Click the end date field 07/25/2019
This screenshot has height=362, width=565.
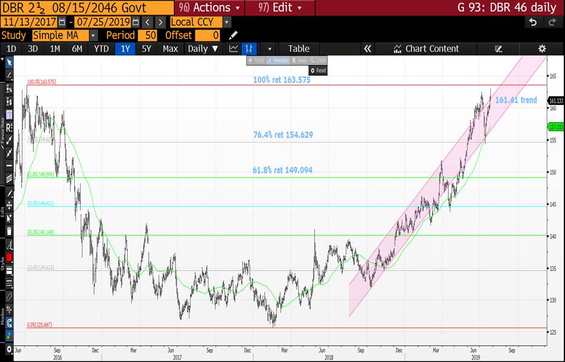point(103,22)
